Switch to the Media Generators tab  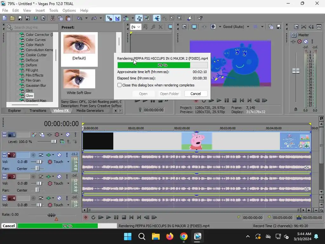(90, 111)
